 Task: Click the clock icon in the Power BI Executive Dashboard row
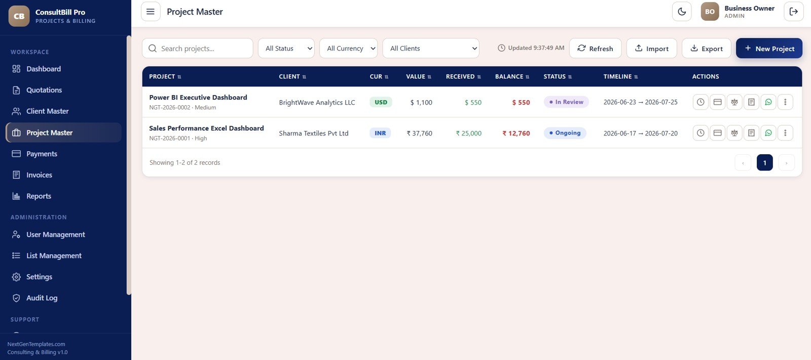tap(701, 102)
